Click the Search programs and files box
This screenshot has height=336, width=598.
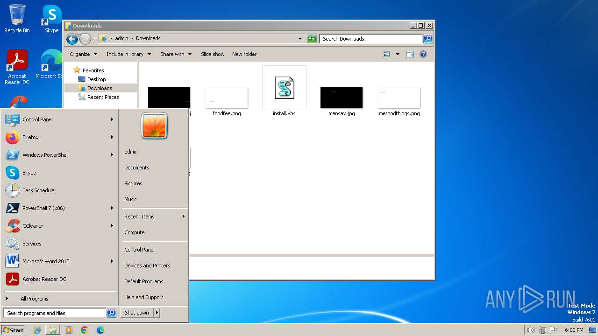pos(55,313)
